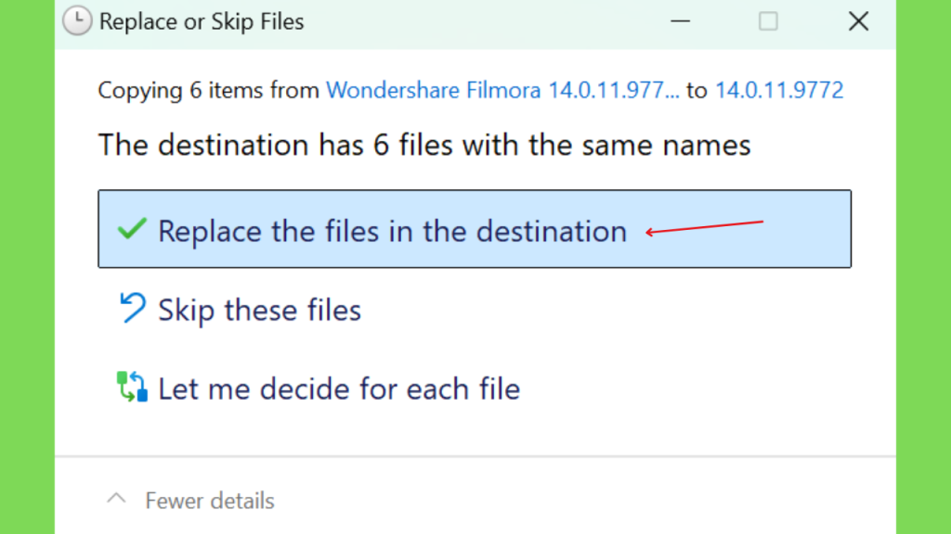Click the blue undo arrow Skip icon
The image size is (951, 534).
coord(132,308)
